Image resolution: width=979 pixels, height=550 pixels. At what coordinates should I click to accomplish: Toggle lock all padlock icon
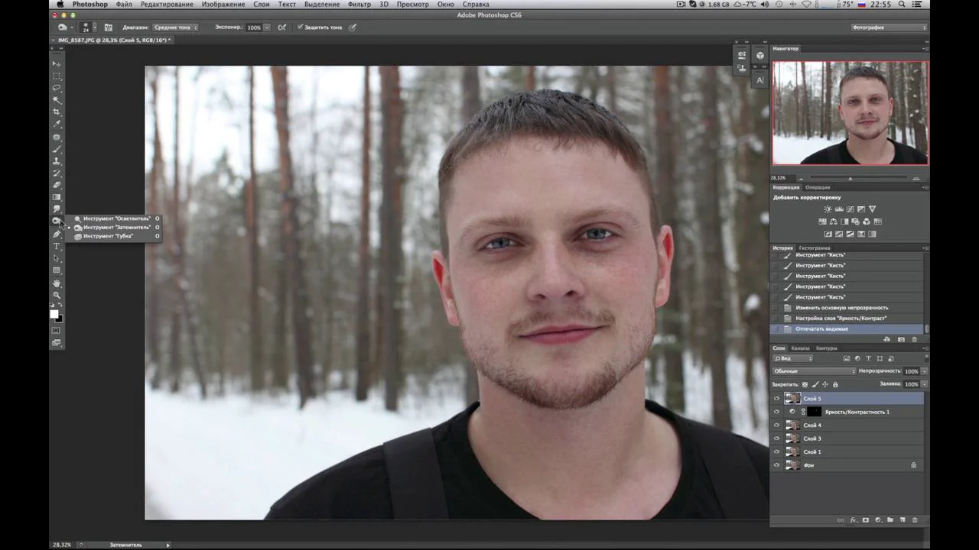click(835, 384)
